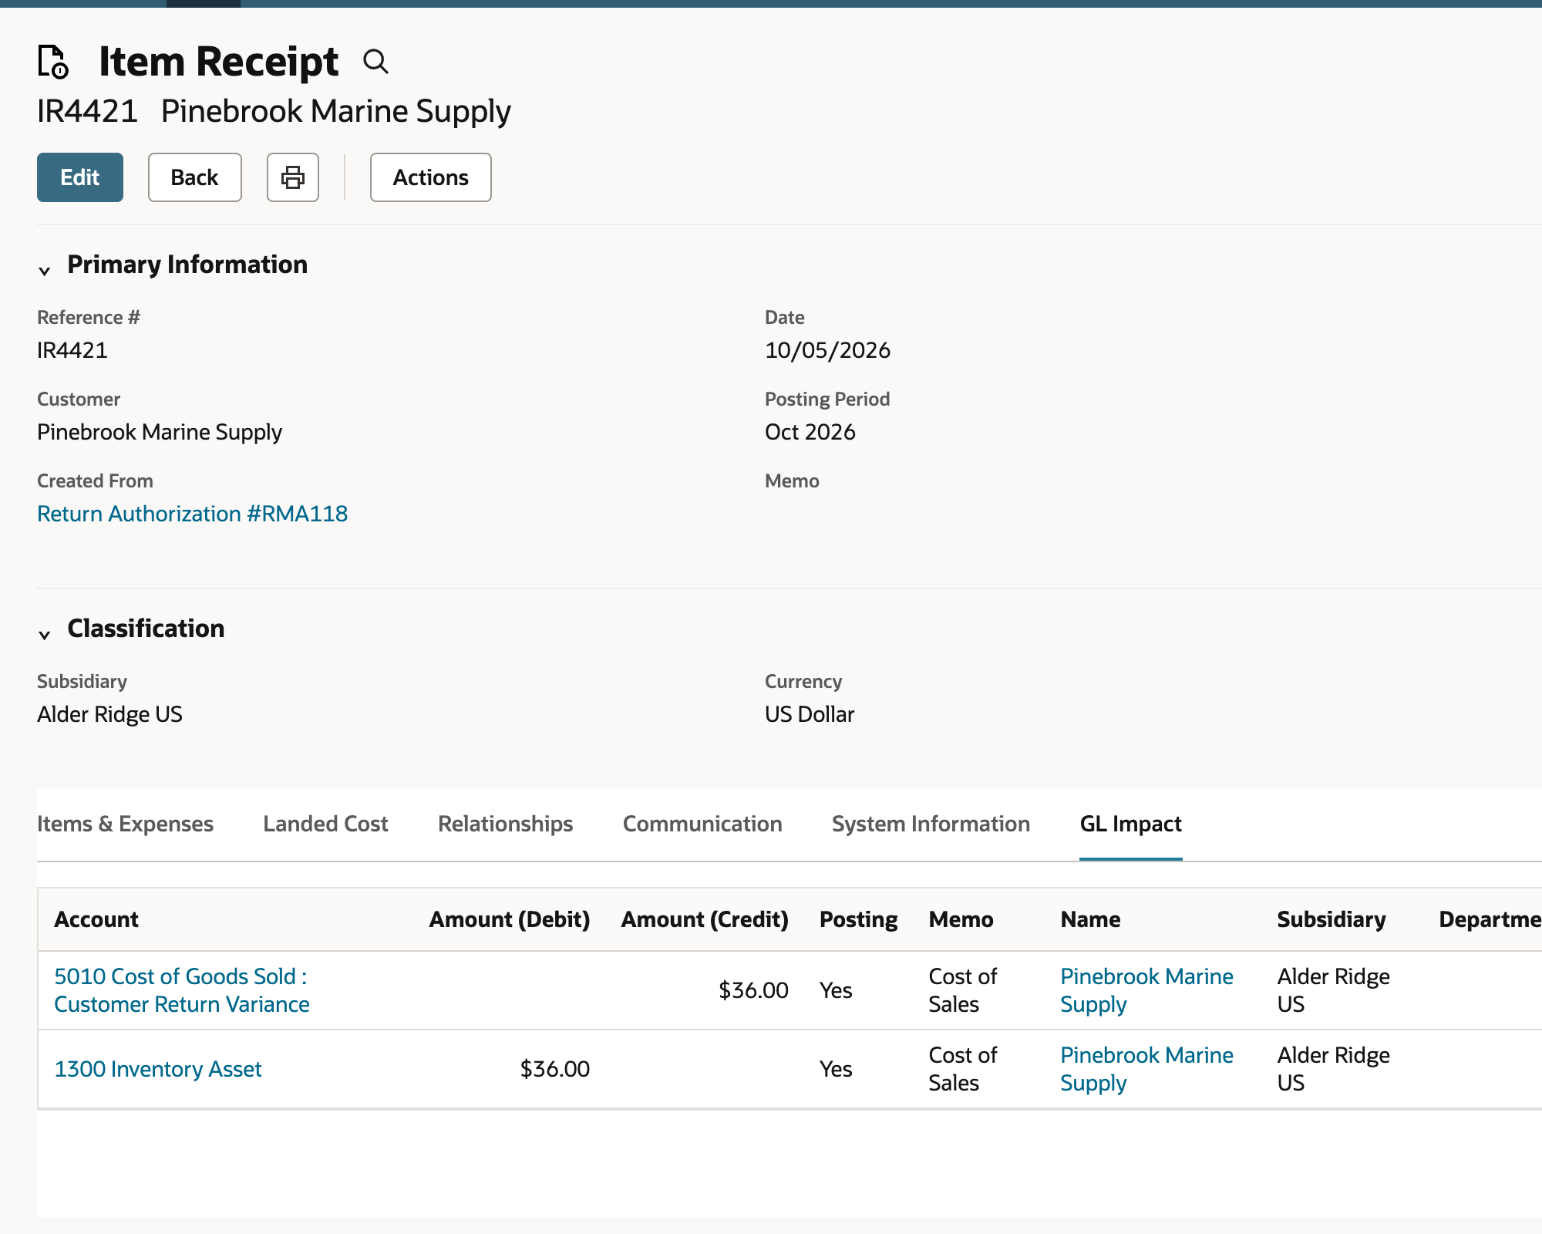The height and width of the screenshot is (1234, 1542).
Task: Click the Memo column header in the table
Action: pyautogui.click(x=961, y=919)
